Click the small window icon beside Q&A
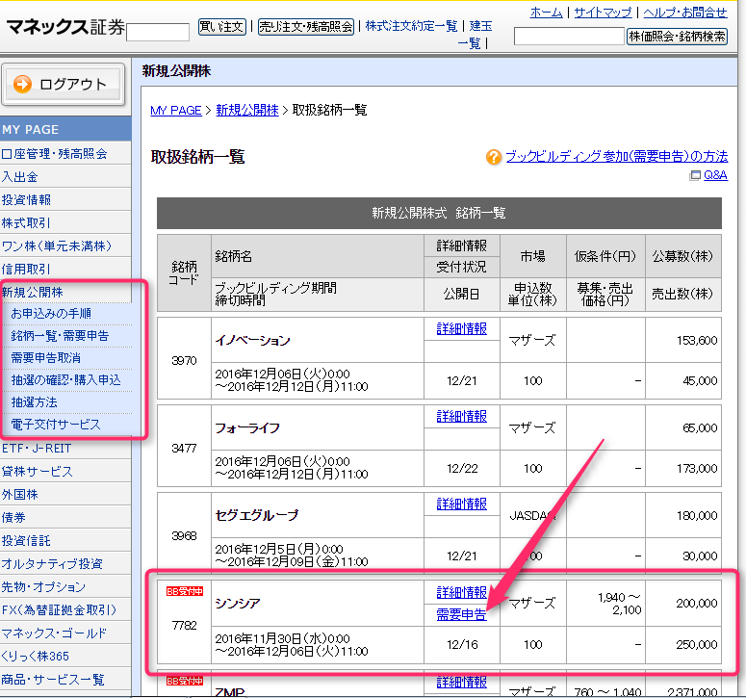 (x=695, y=175)
